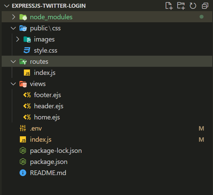Click the EJS icon next to footer.ejs

coord(27,95)
